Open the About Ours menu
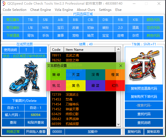The width and height of the screenshot is (166, 138). 86,10
